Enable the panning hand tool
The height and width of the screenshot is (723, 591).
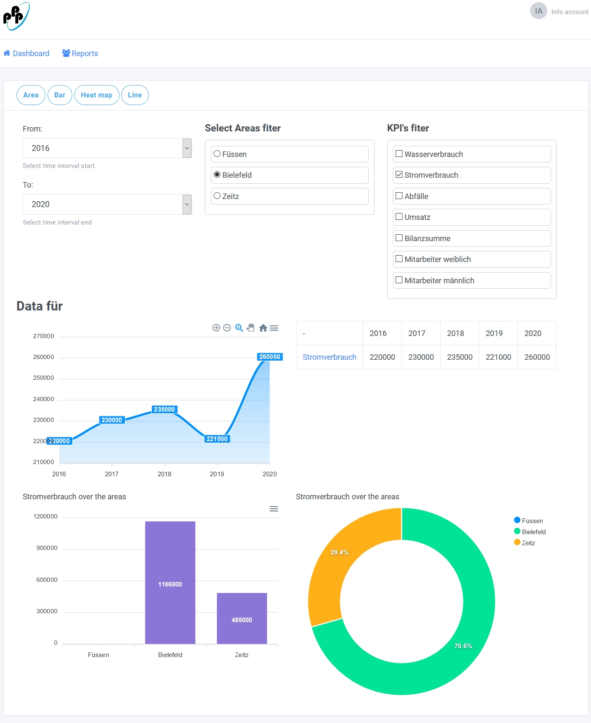251,328
